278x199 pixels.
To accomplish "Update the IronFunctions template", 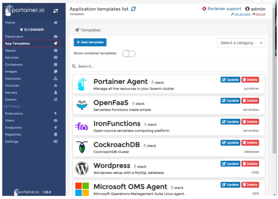I will point(230,122).
